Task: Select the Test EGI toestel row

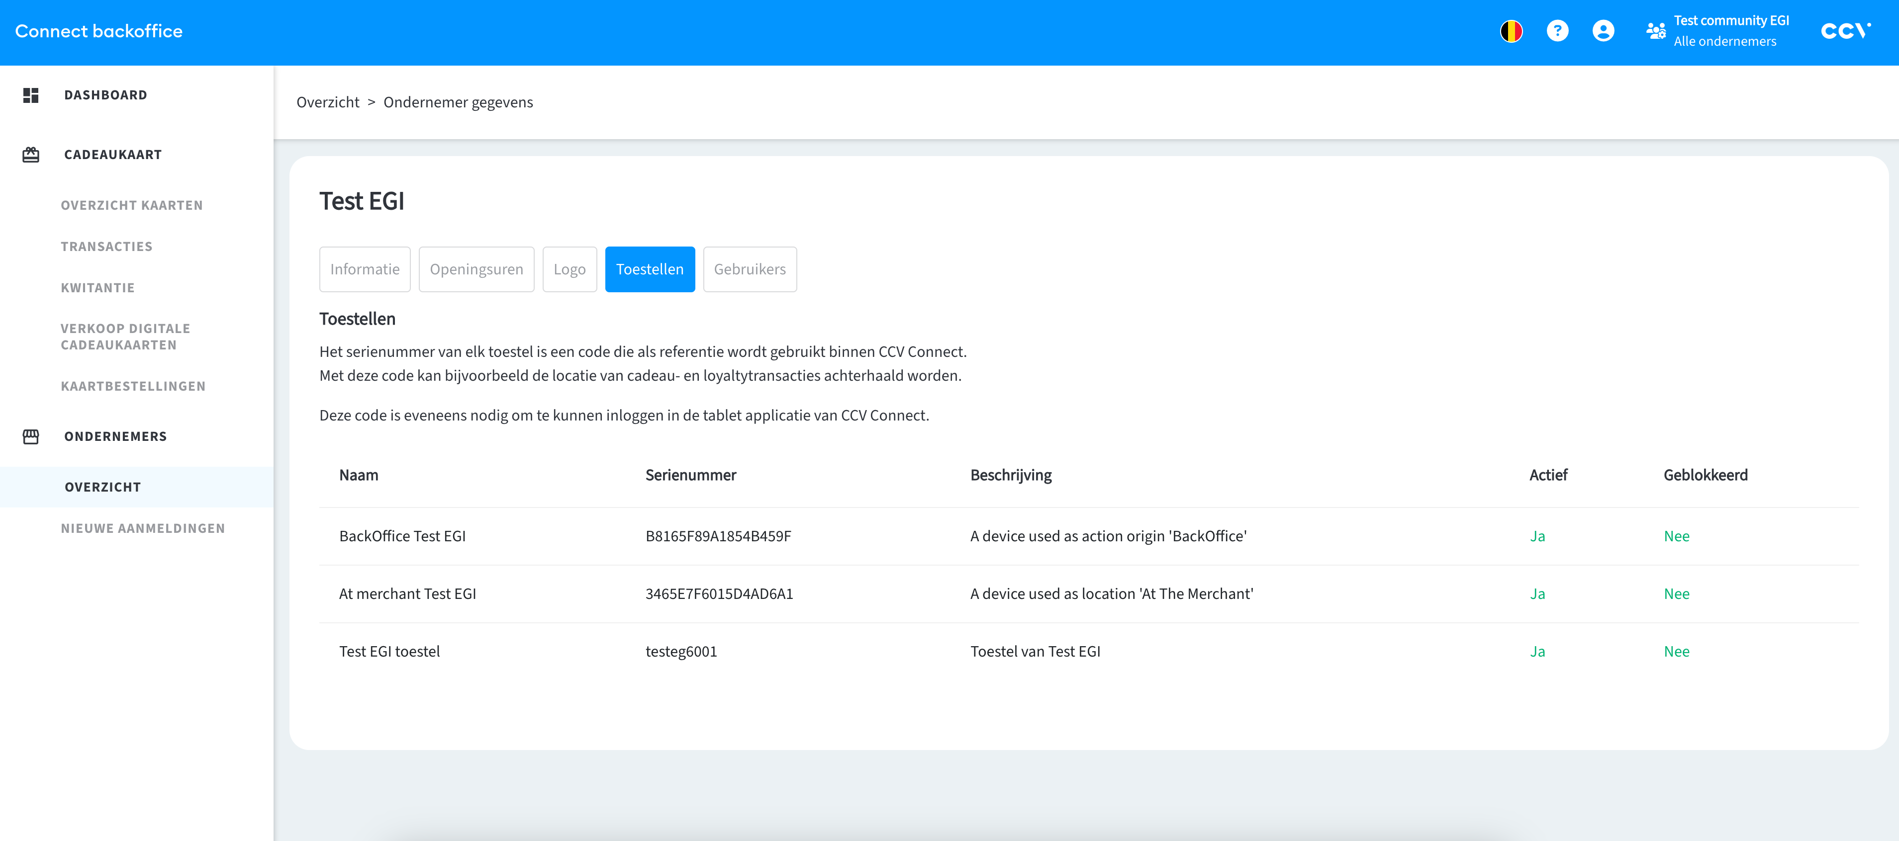Action: click(x=389, y=651)
